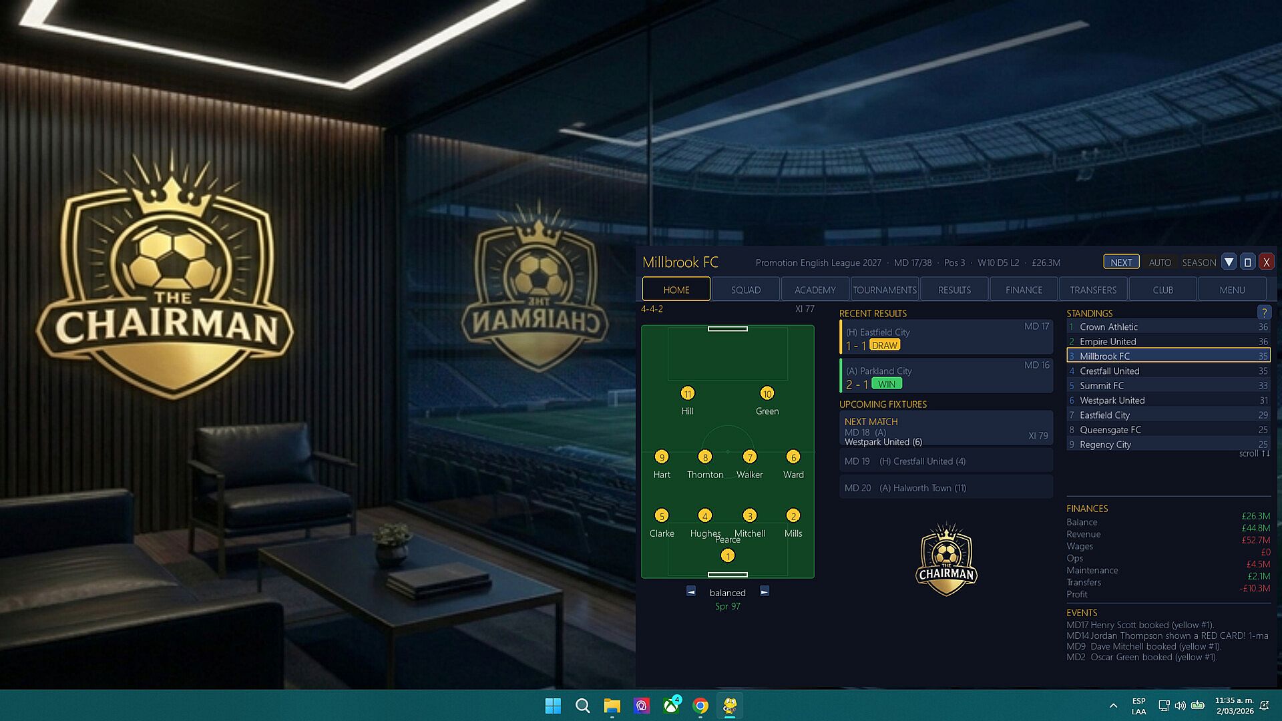
Task: Click the right arrow beside balanced tactic
Action: point(765,591)
